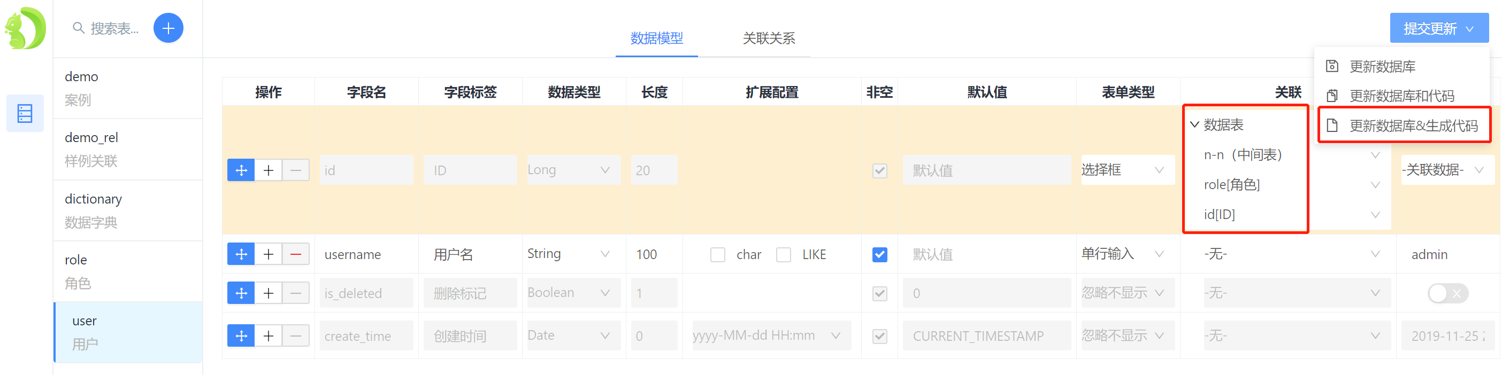This screenshot has width=1502, height=375.
Task: Delete the username field row
Action: [296, 254]
